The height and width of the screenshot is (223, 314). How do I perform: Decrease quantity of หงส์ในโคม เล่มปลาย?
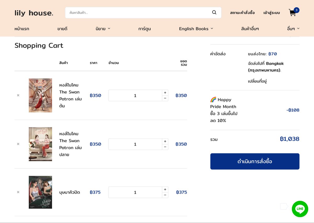165,147
